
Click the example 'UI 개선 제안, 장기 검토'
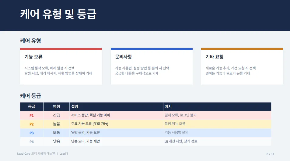tap(181, 141)
